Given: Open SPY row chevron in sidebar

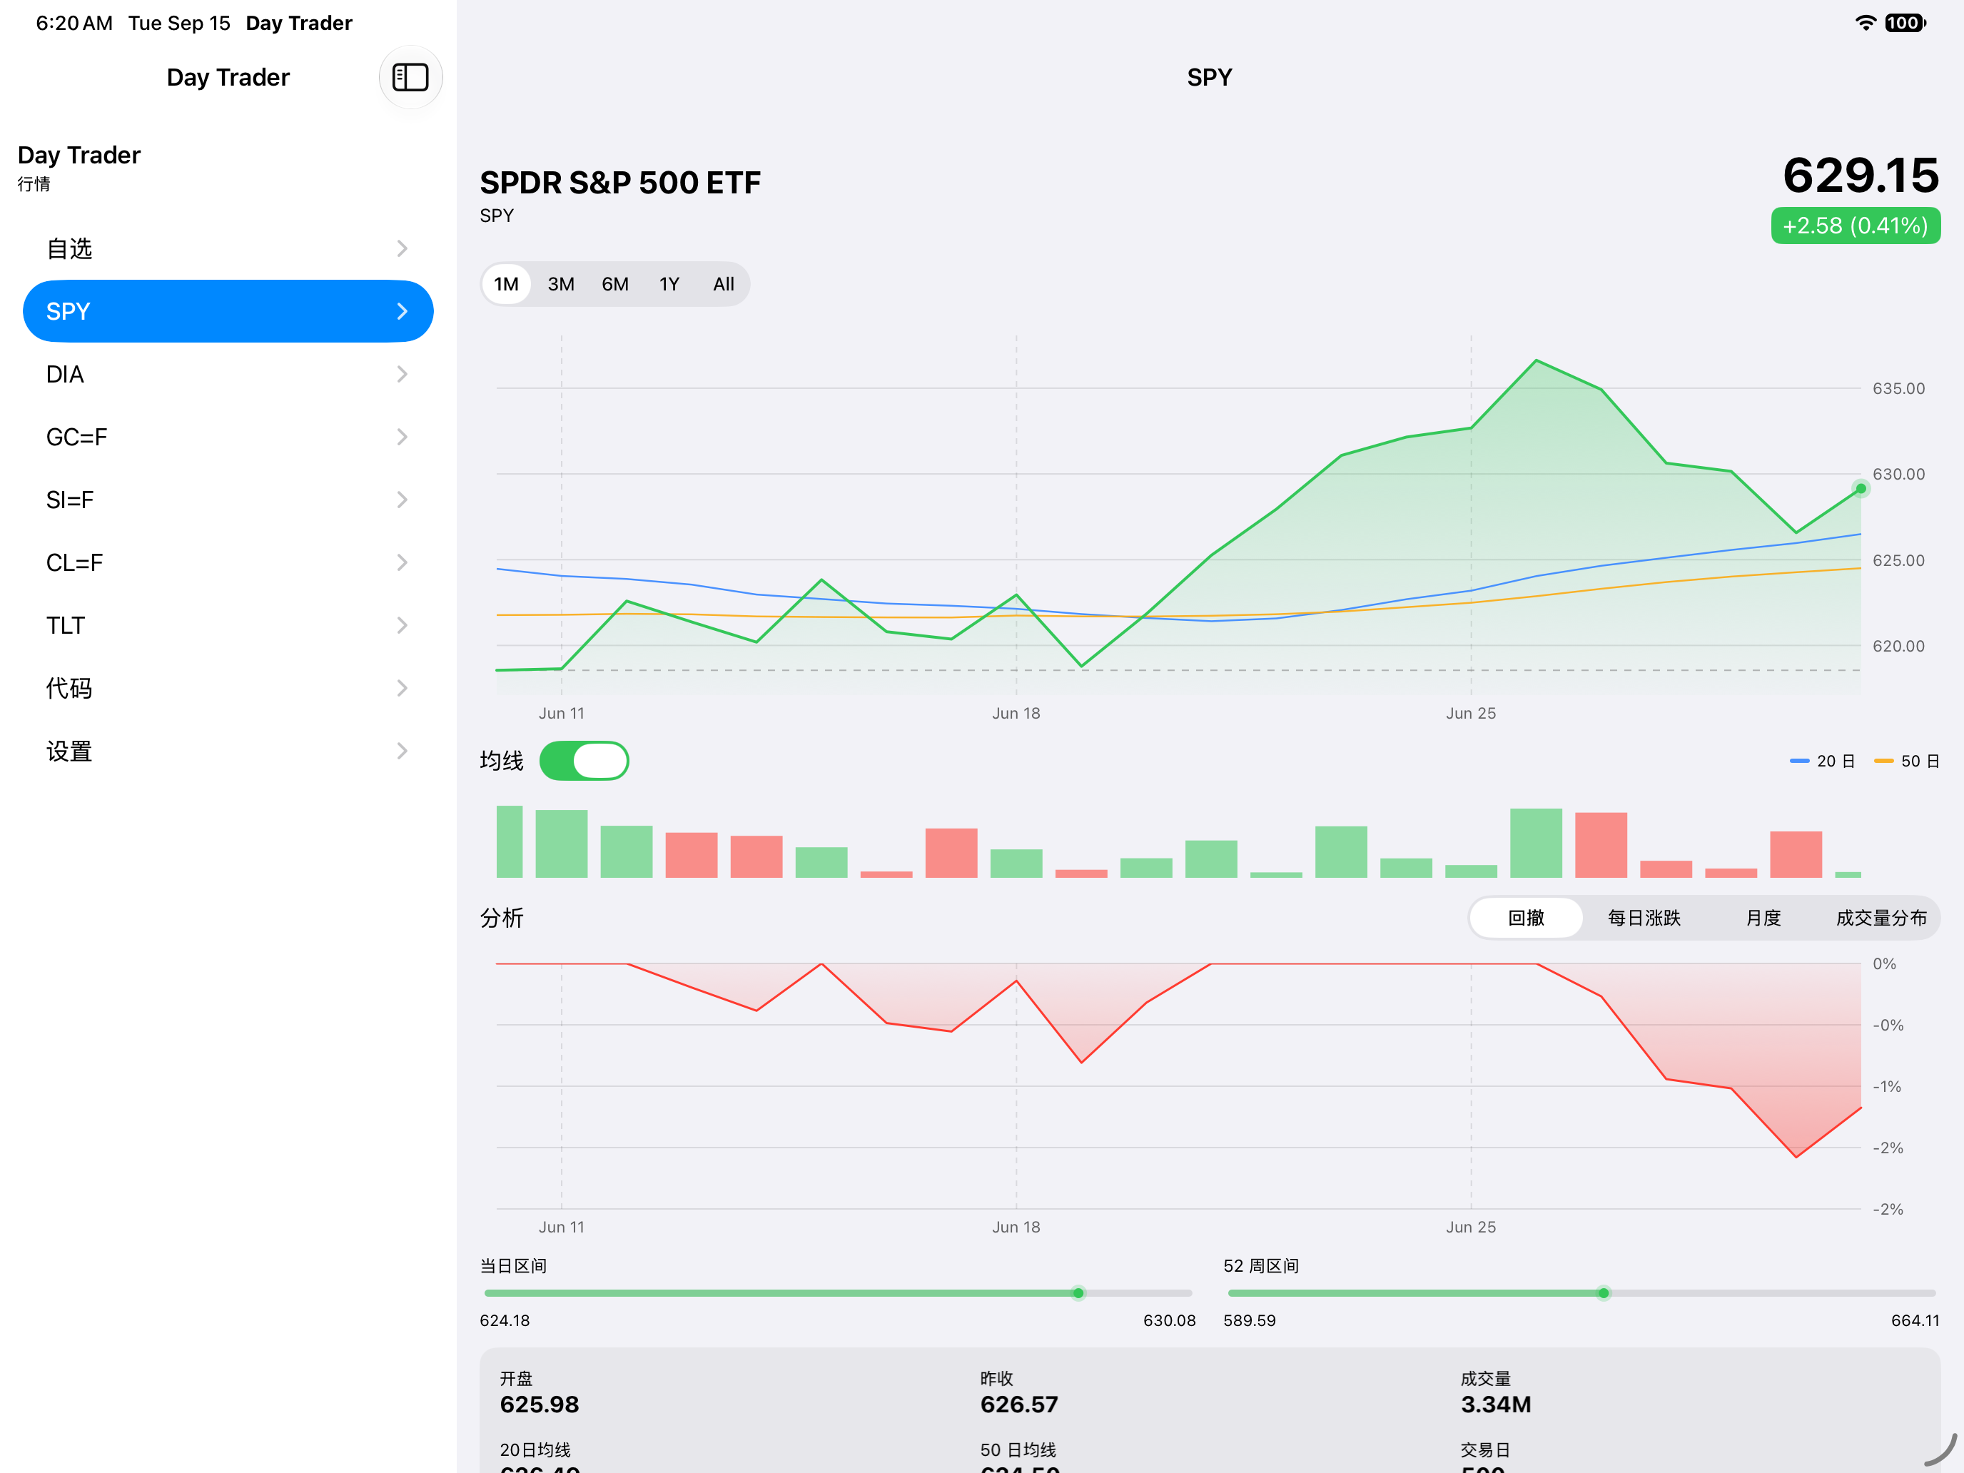Looking at the screenshot, I should pyautogui.click(x=403, y=312).
